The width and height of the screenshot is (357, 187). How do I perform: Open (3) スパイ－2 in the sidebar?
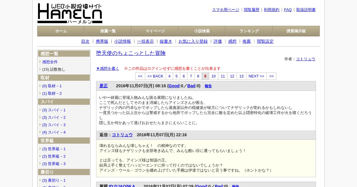click(x=54, y=118)
